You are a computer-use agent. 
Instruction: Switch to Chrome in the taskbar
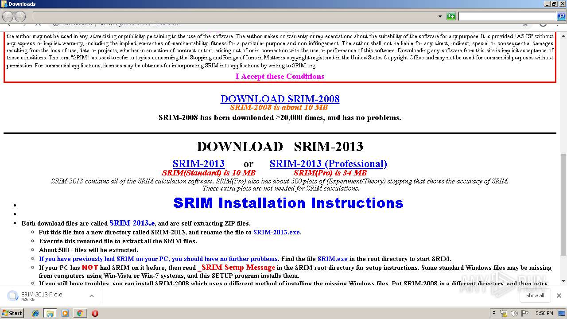coord(80,313)
